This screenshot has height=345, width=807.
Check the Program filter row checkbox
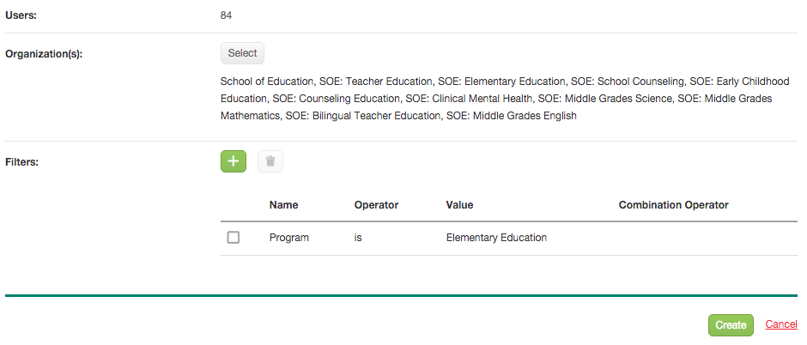tap(234, 238)
